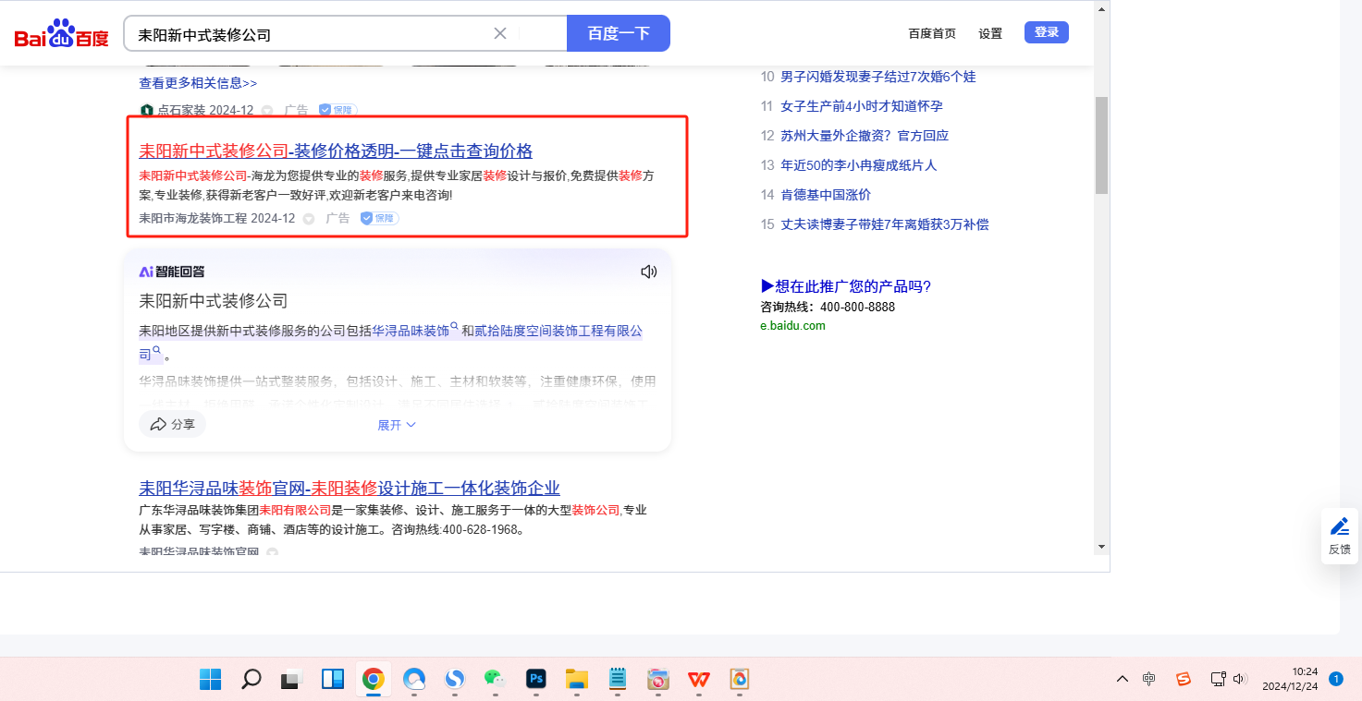The width and height of the screenshot is (1362, 701).
Task: Click the Baidu logo
Action: 61,34
